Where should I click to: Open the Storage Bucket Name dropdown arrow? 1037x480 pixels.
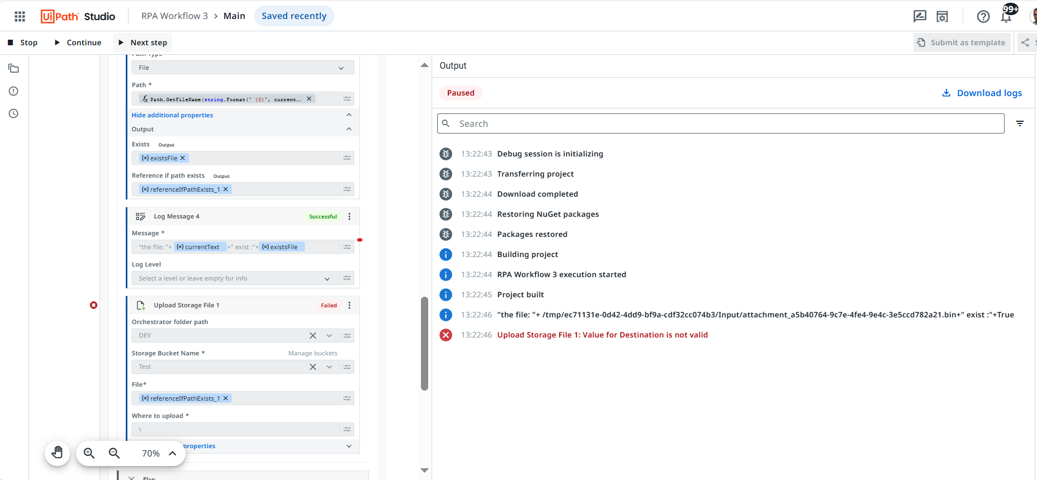[329, 367]
